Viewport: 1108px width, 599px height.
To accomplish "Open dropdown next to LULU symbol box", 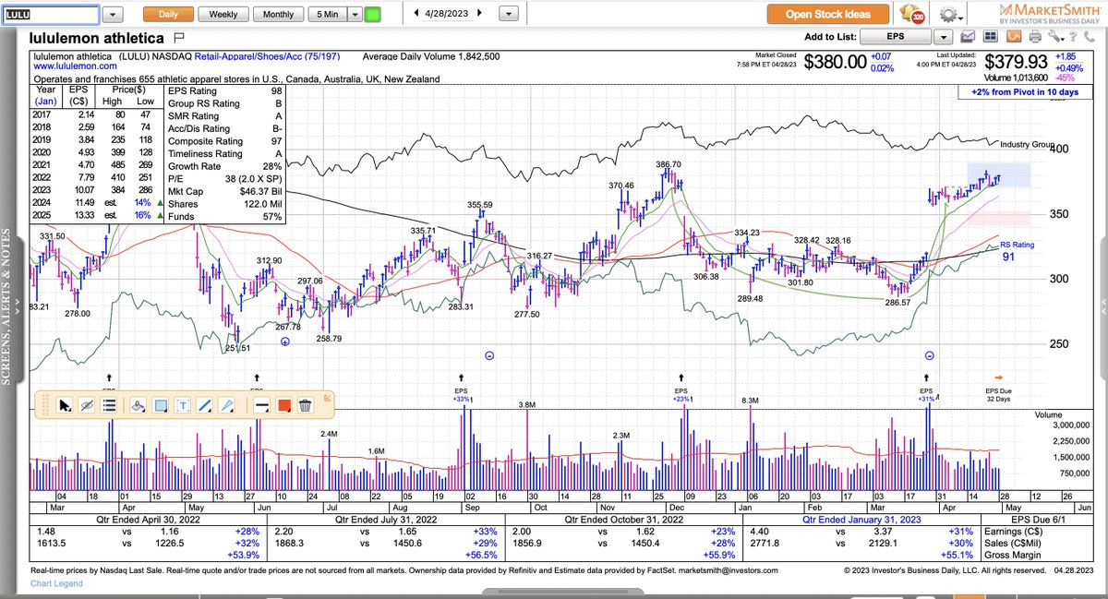I will [x=111, y=15].
